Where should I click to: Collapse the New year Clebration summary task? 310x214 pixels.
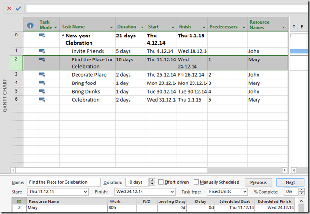[63, 36]
